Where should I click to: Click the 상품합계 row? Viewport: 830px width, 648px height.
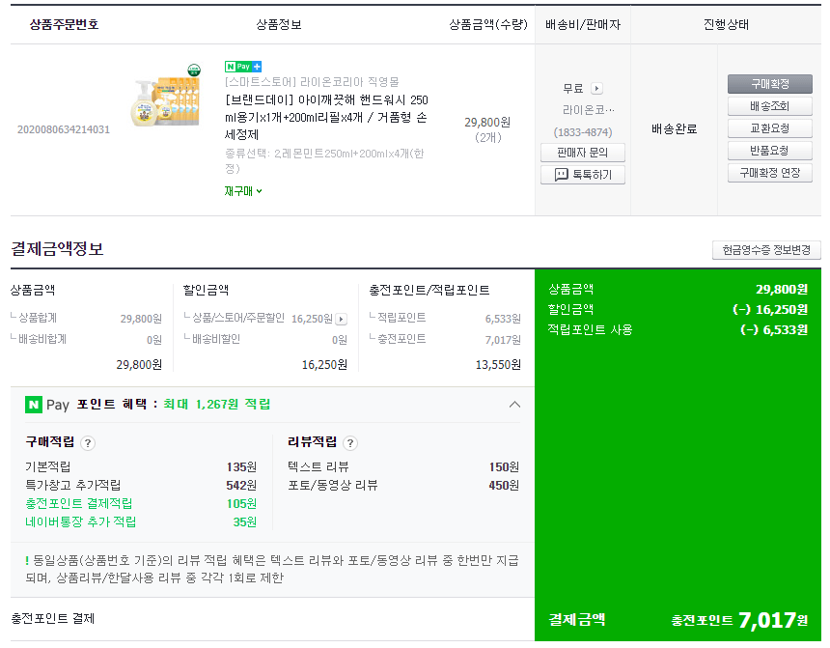(x=86, y=319)
